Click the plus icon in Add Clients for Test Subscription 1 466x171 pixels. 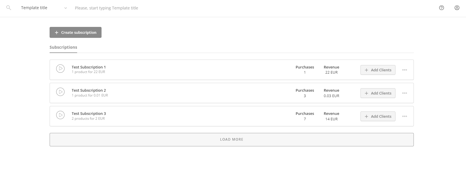(366, 70)
